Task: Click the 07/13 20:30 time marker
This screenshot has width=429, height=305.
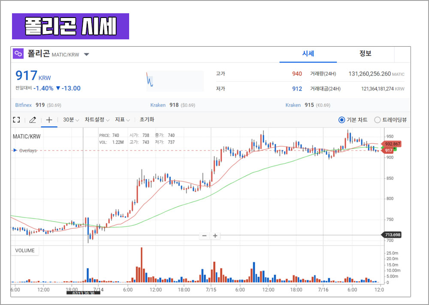Action: point(84,293)
